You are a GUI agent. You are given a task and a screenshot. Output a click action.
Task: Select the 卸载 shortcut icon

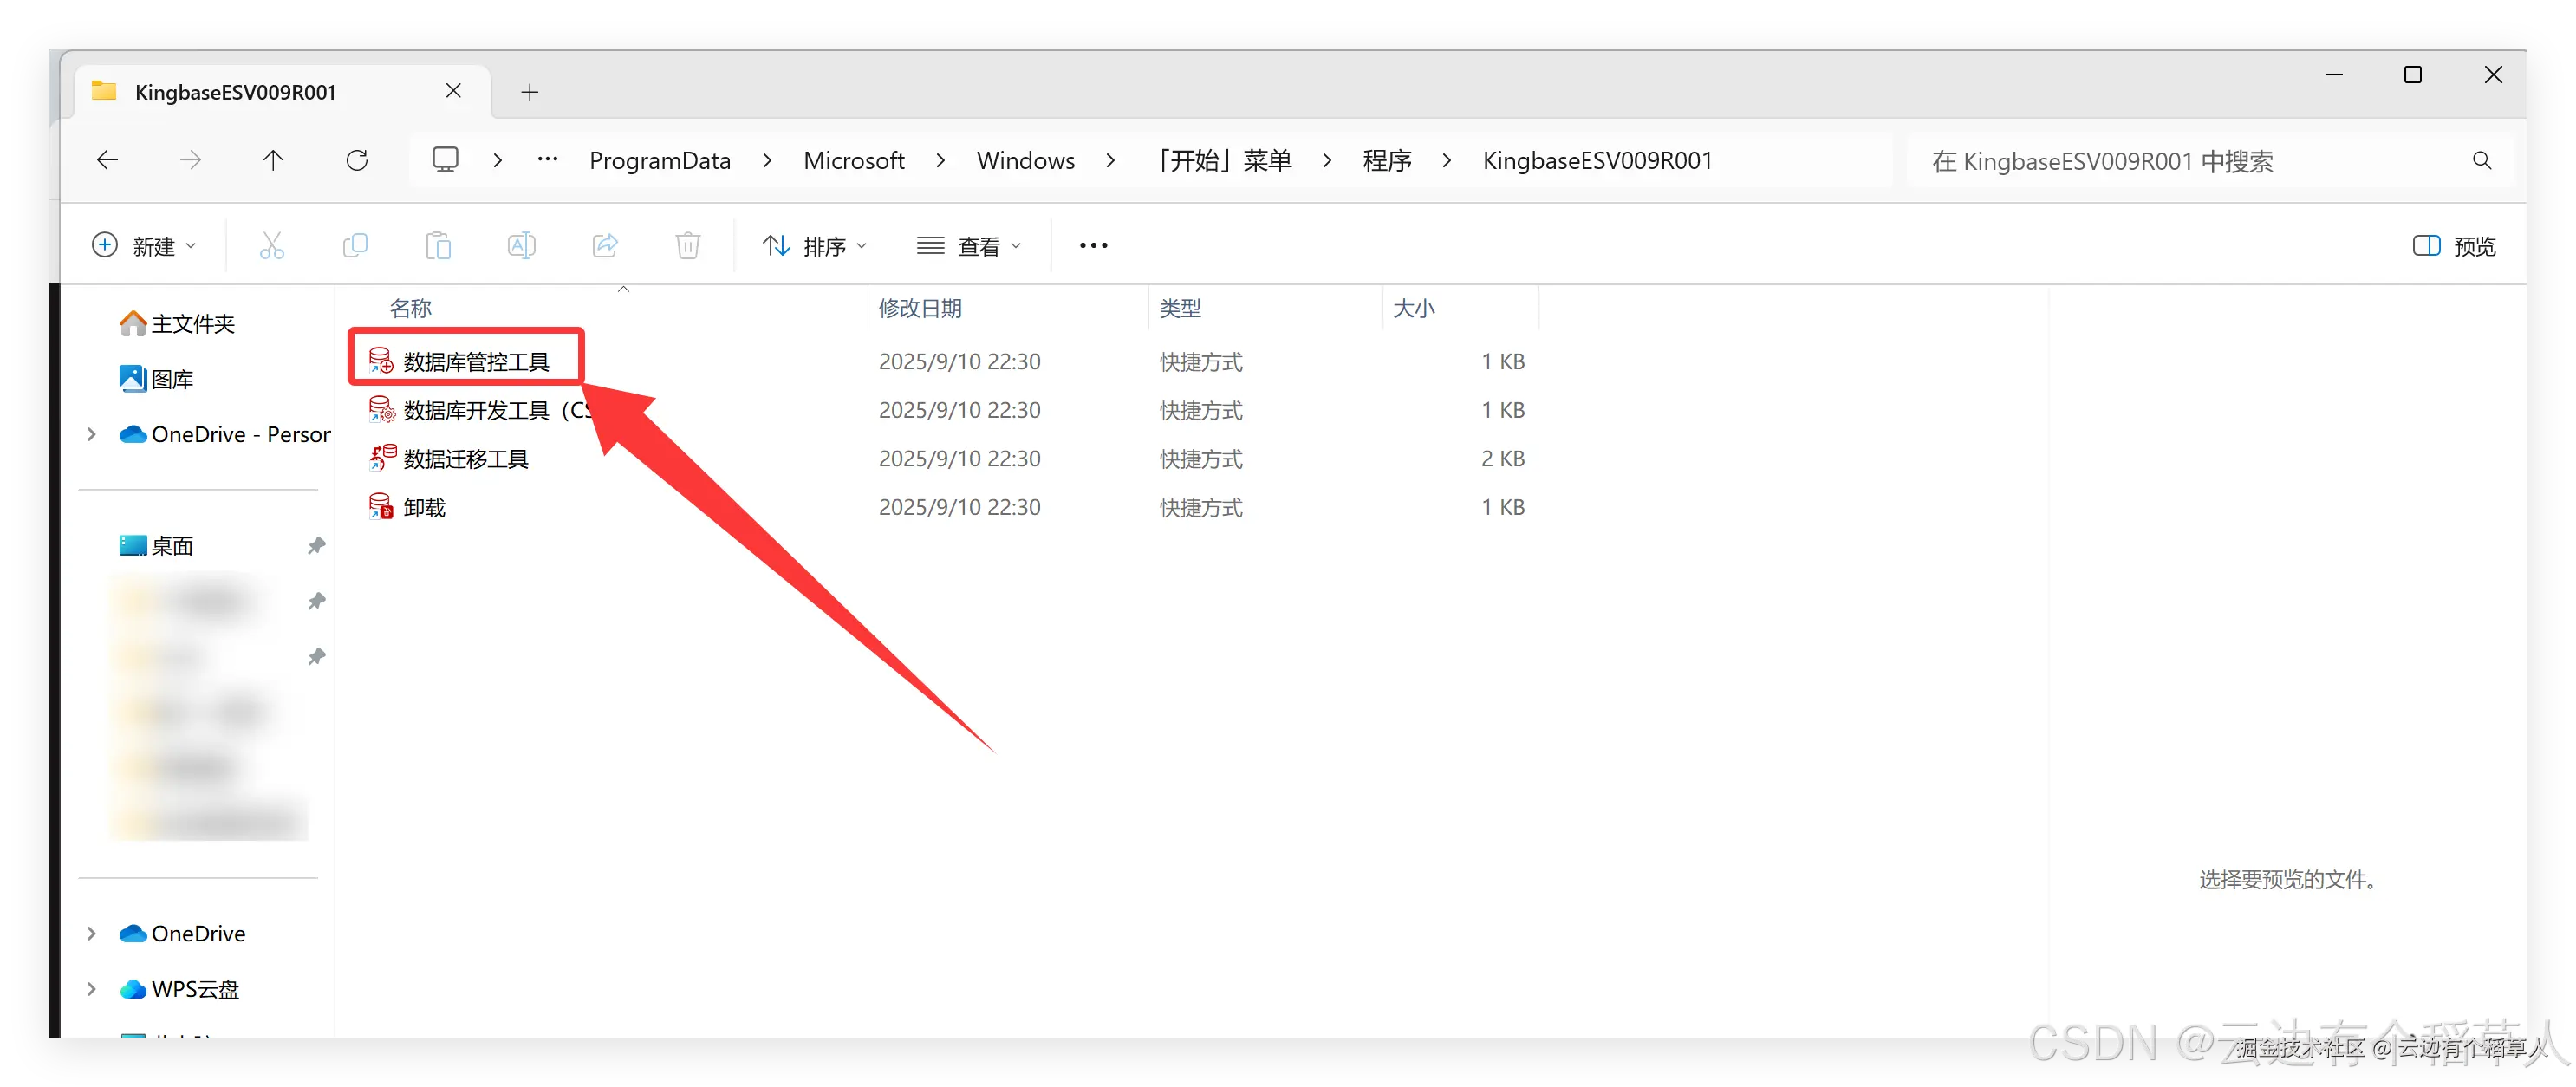tap(381, 507)
